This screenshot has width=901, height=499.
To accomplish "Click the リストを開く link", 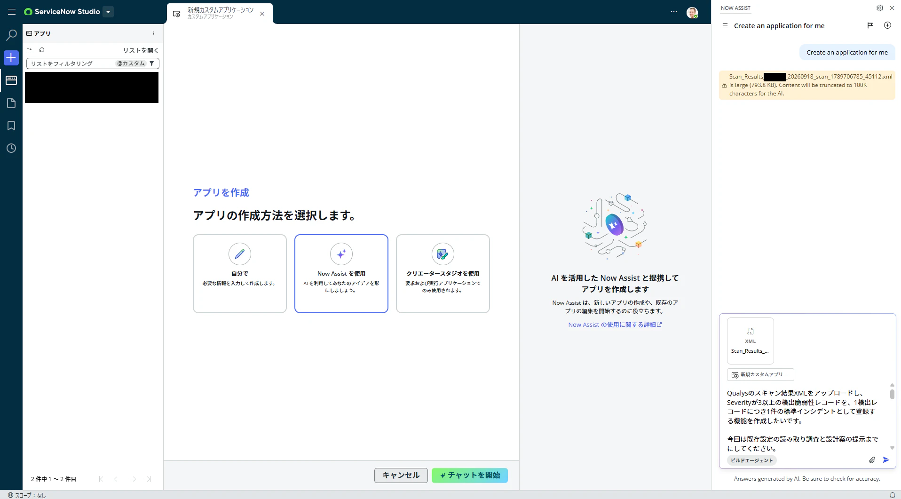I will tap(141, 50).
